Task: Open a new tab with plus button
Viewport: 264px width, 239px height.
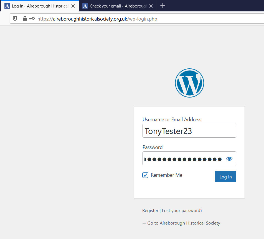Action: tap(163, 6)
